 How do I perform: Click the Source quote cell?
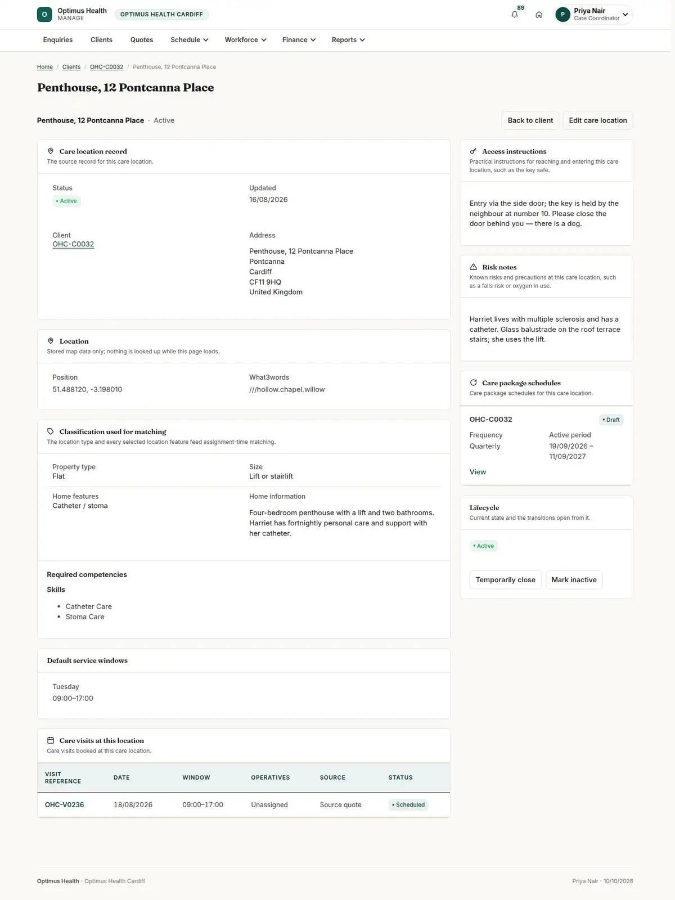(341, 805)
